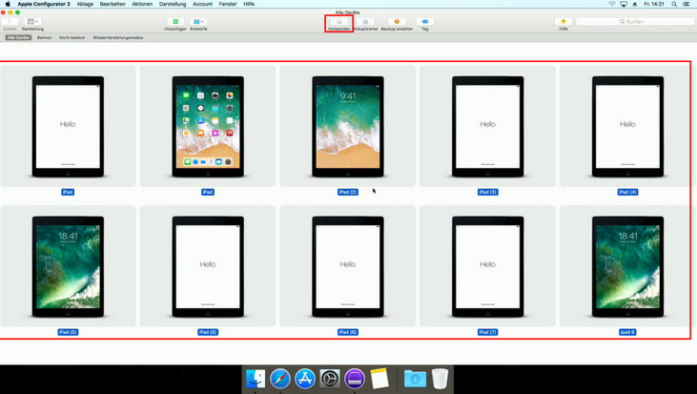Select the Alle Geräte filter tab
This screenshot has width=697, height=394.
pyautogui.click(x=18, y=38)
